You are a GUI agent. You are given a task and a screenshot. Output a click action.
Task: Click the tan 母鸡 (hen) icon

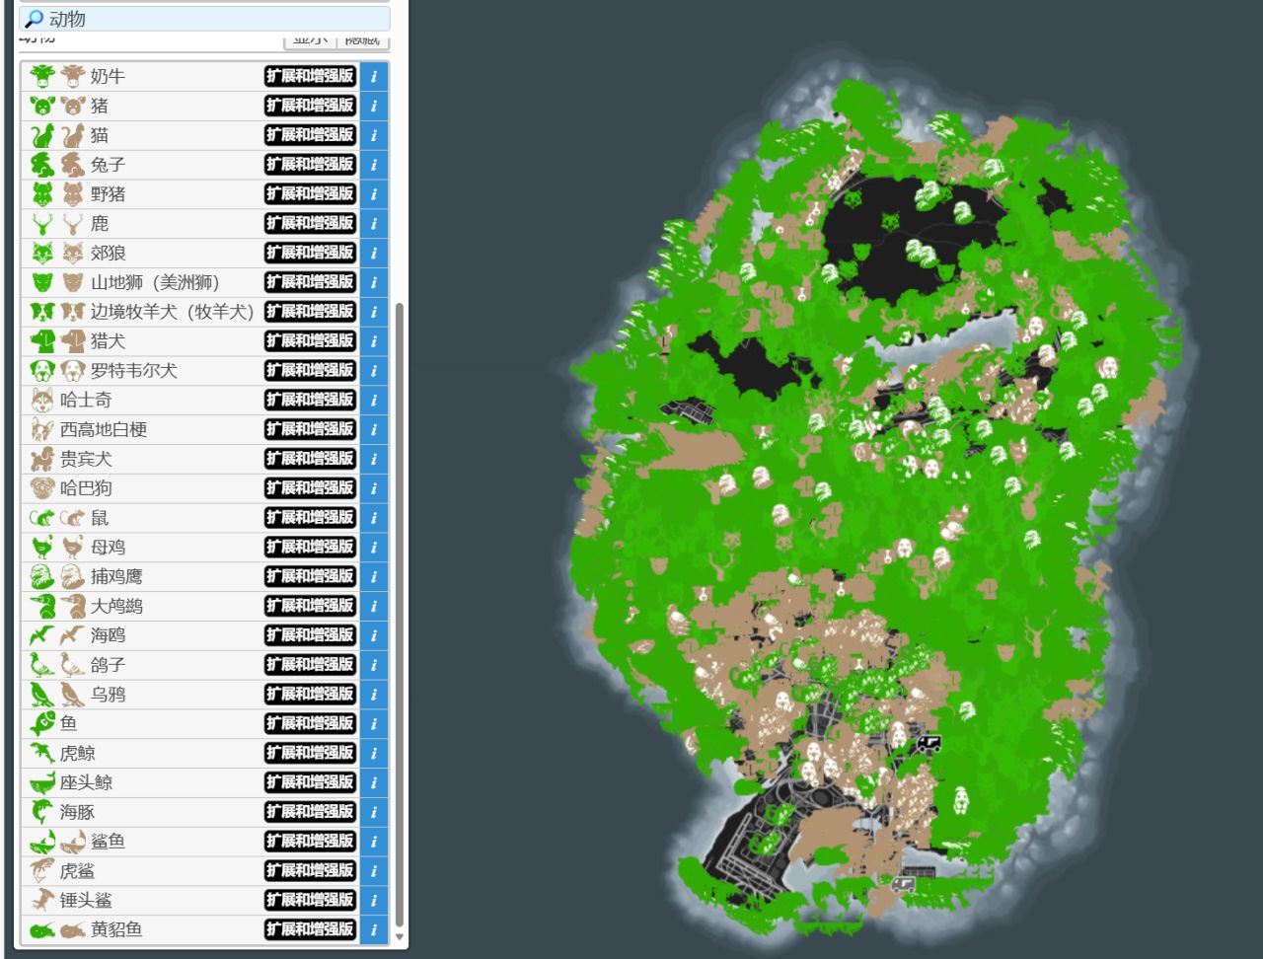pos(73,548)
